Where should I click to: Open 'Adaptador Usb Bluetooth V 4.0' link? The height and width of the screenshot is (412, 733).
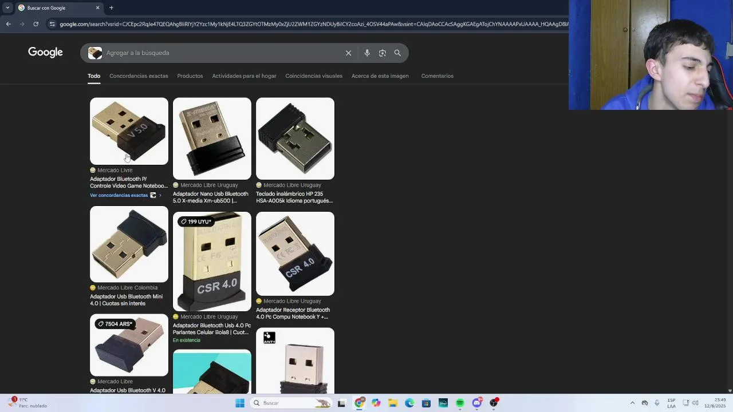(x=128, y=390)
